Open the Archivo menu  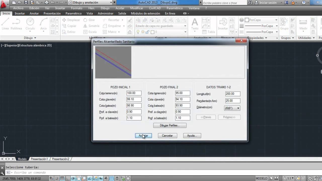click(18, 8)
